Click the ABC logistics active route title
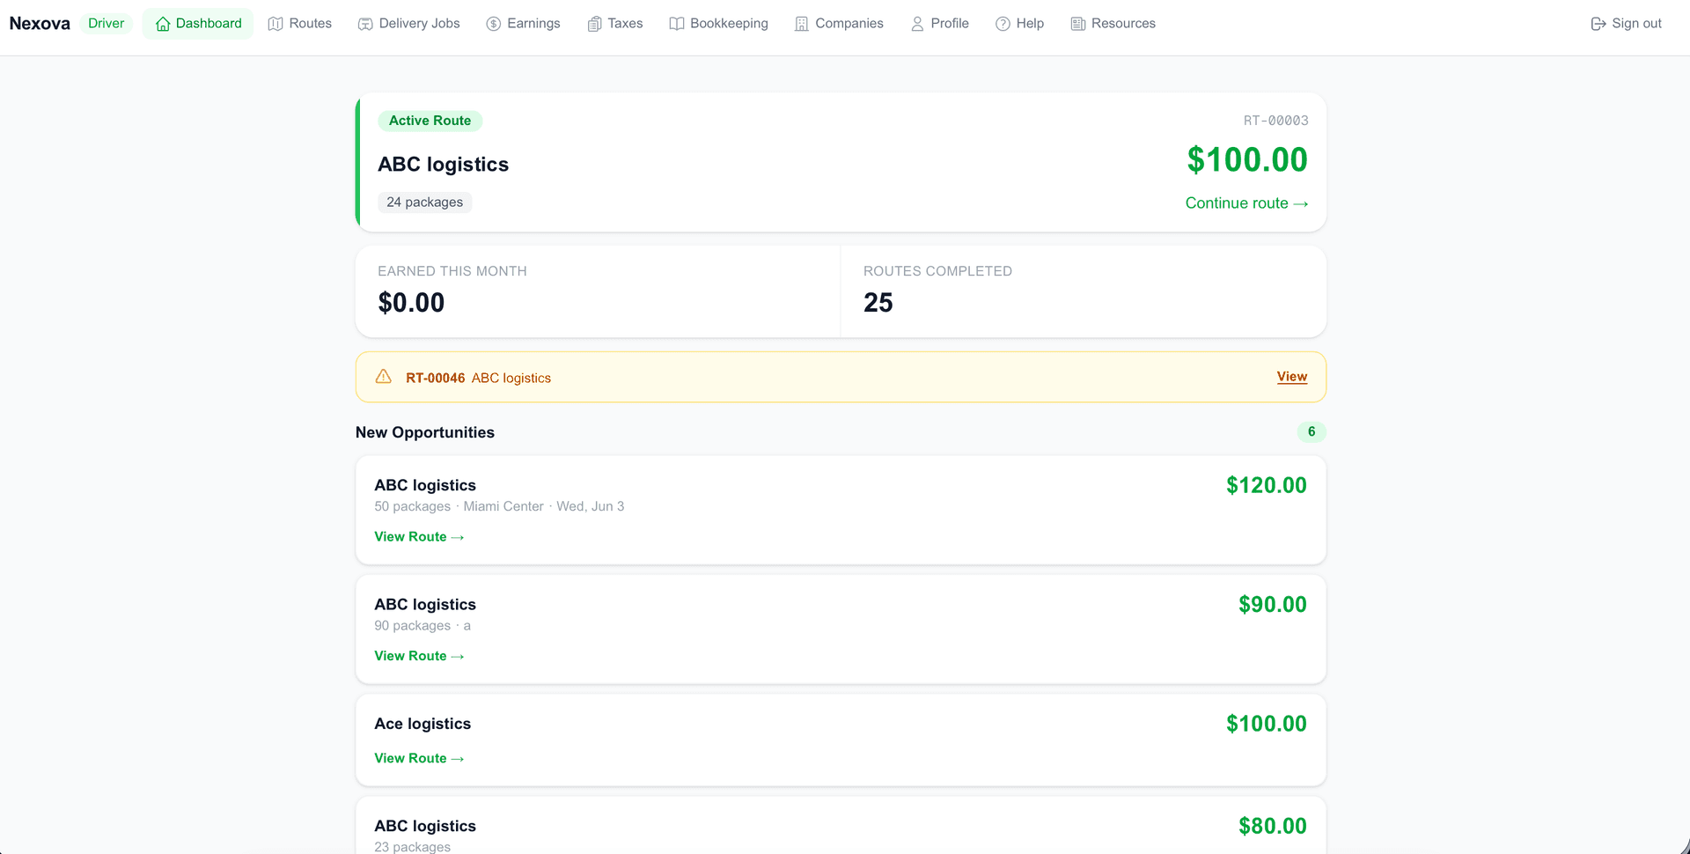1690x854 pixels. click(x=444, y=165)
